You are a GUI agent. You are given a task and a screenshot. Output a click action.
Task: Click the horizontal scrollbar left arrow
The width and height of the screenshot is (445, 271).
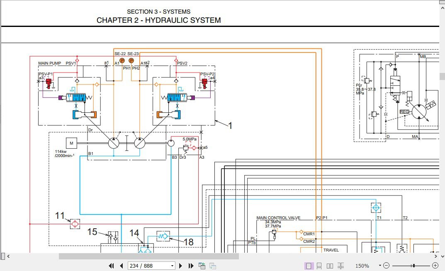click(9, 256)
